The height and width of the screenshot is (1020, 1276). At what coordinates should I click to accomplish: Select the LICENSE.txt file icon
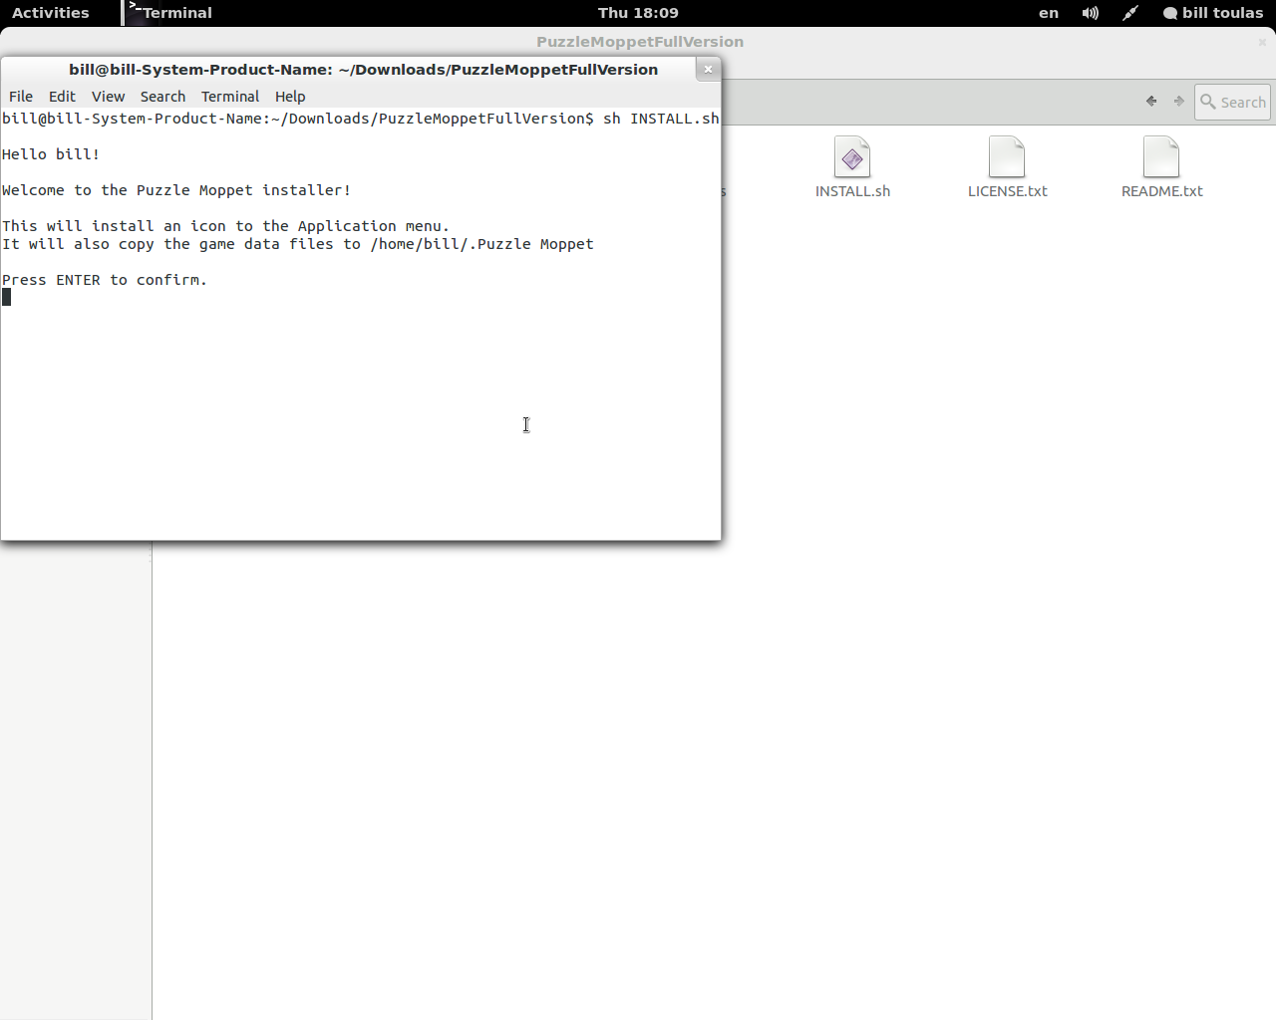coord(1007,157)
